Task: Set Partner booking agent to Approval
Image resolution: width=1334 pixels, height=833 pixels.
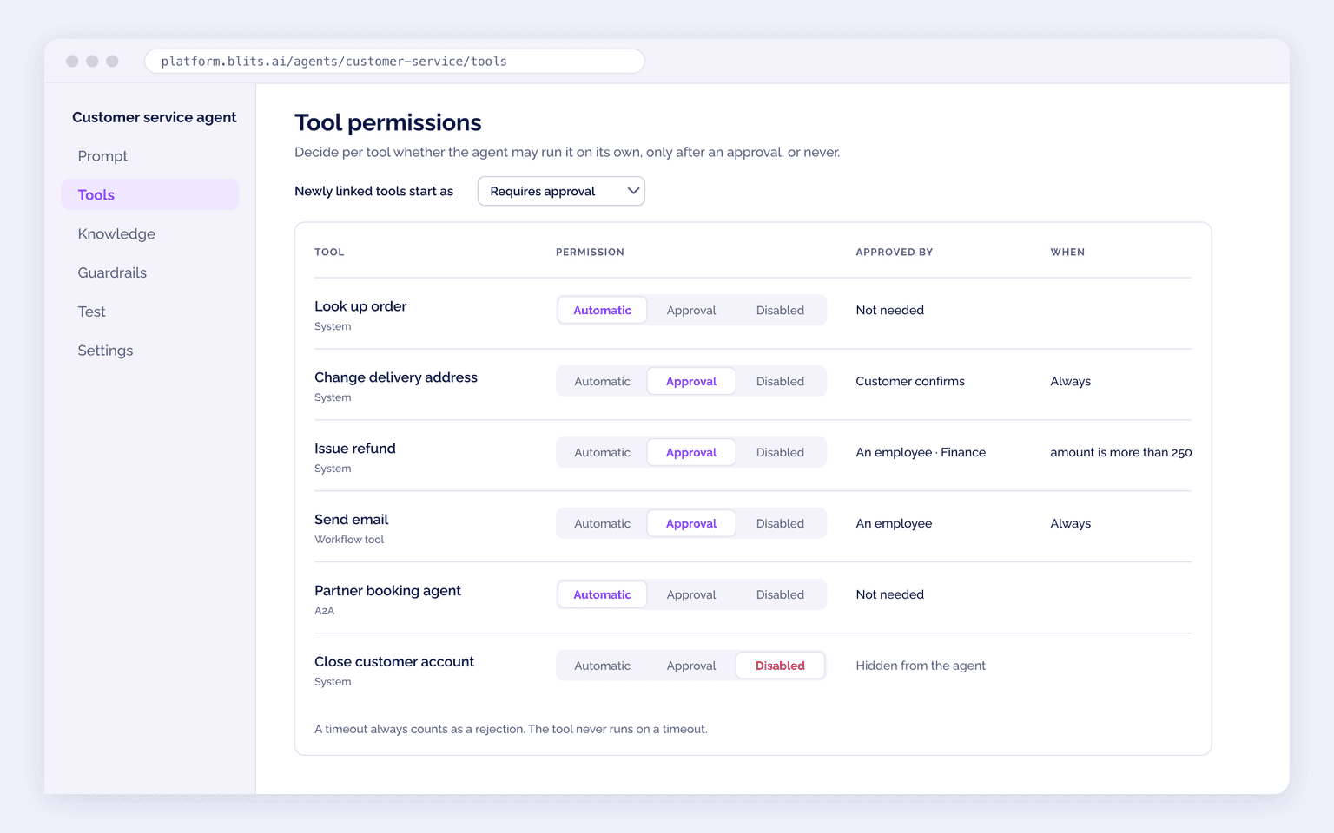Action: (691, 594)
